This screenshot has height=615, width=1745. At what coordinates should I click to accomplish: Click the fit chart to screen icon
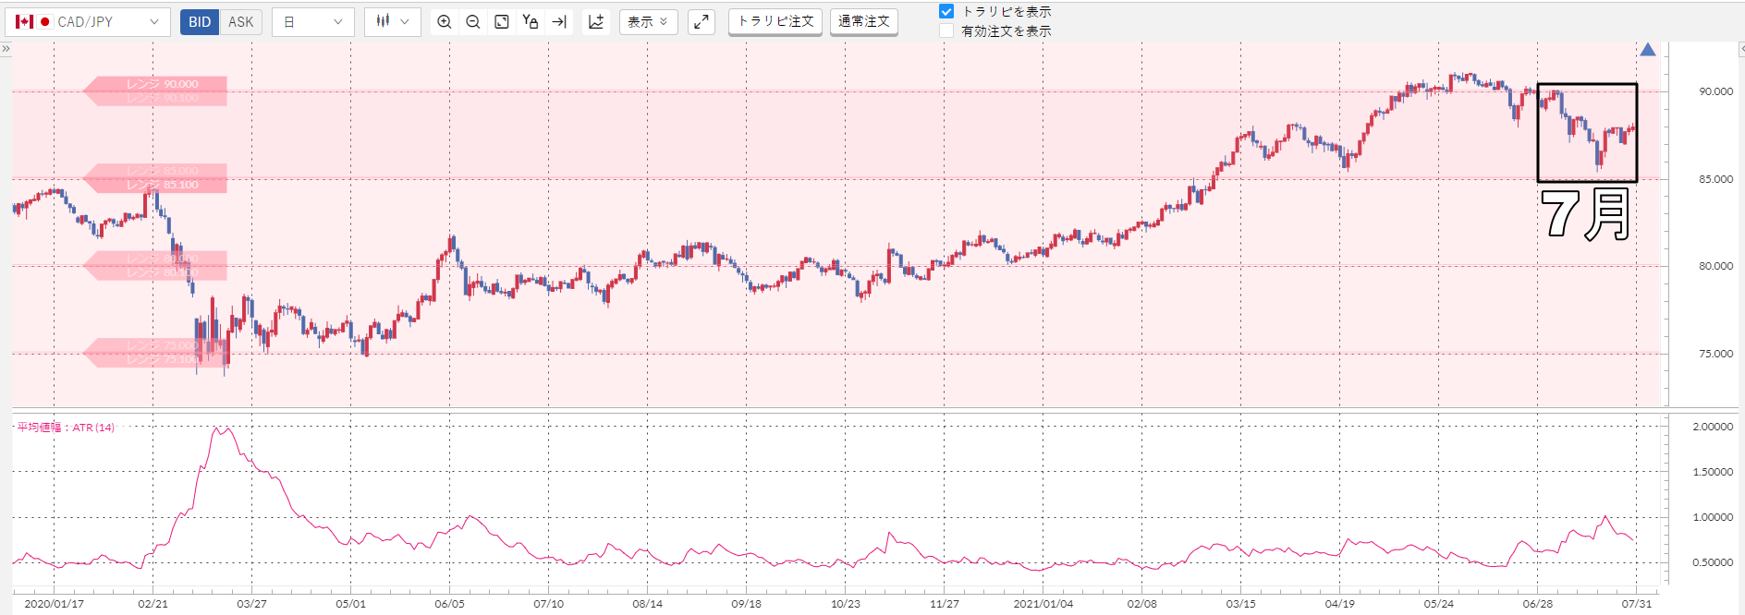(502, 22)
